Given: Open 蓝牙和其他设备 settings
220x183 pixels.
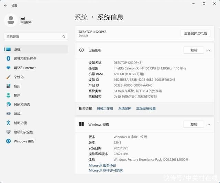Looking at the screenshot, I should [36, 59].
